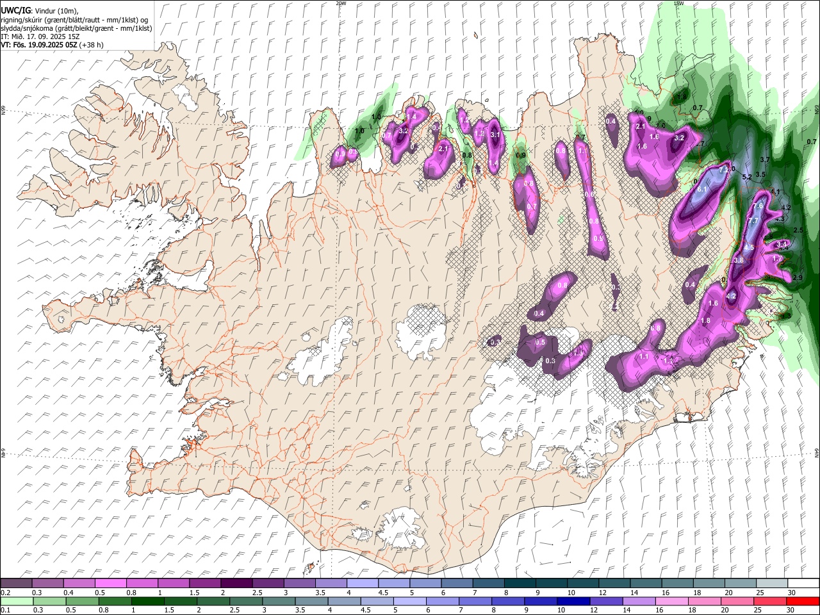This screenshot has width=820, height=615.
Task: Select the dark purple upper swatch between 2 and 2.5
Action: point(236,584)
